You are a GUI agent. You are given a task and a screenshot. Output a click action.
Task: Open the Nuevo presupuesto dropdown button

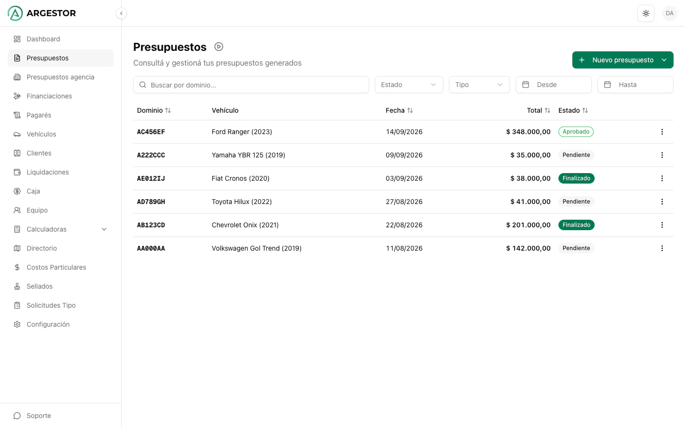(x=623, y=60)
